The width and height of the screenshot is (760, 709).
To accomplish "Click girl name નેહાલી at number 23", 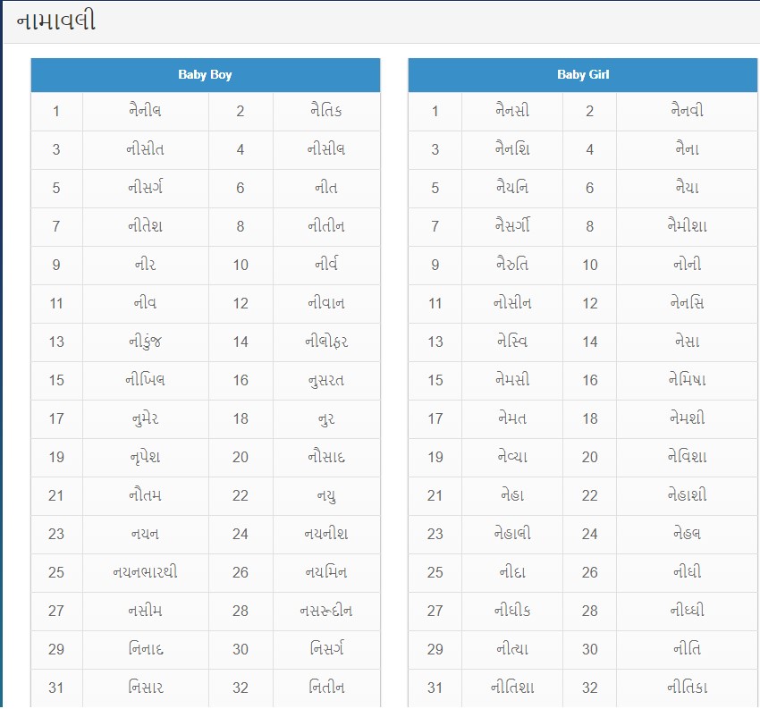I will pyautogui.click(x=512, y=534).
